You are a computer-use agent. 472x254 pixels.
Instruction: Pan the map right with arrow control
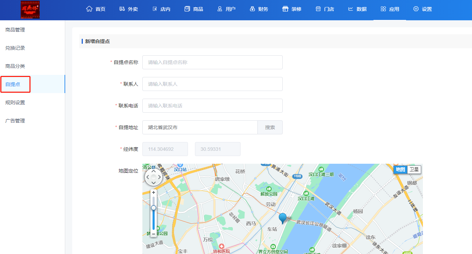(x=160, y=177)
